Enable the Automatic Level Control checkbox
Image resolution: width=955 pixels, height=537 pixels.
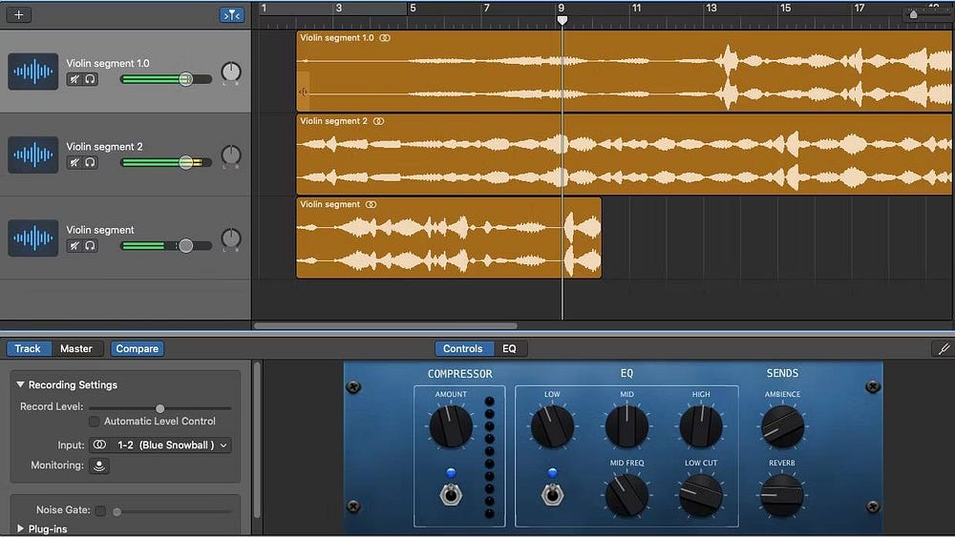[x=94, y=422]
